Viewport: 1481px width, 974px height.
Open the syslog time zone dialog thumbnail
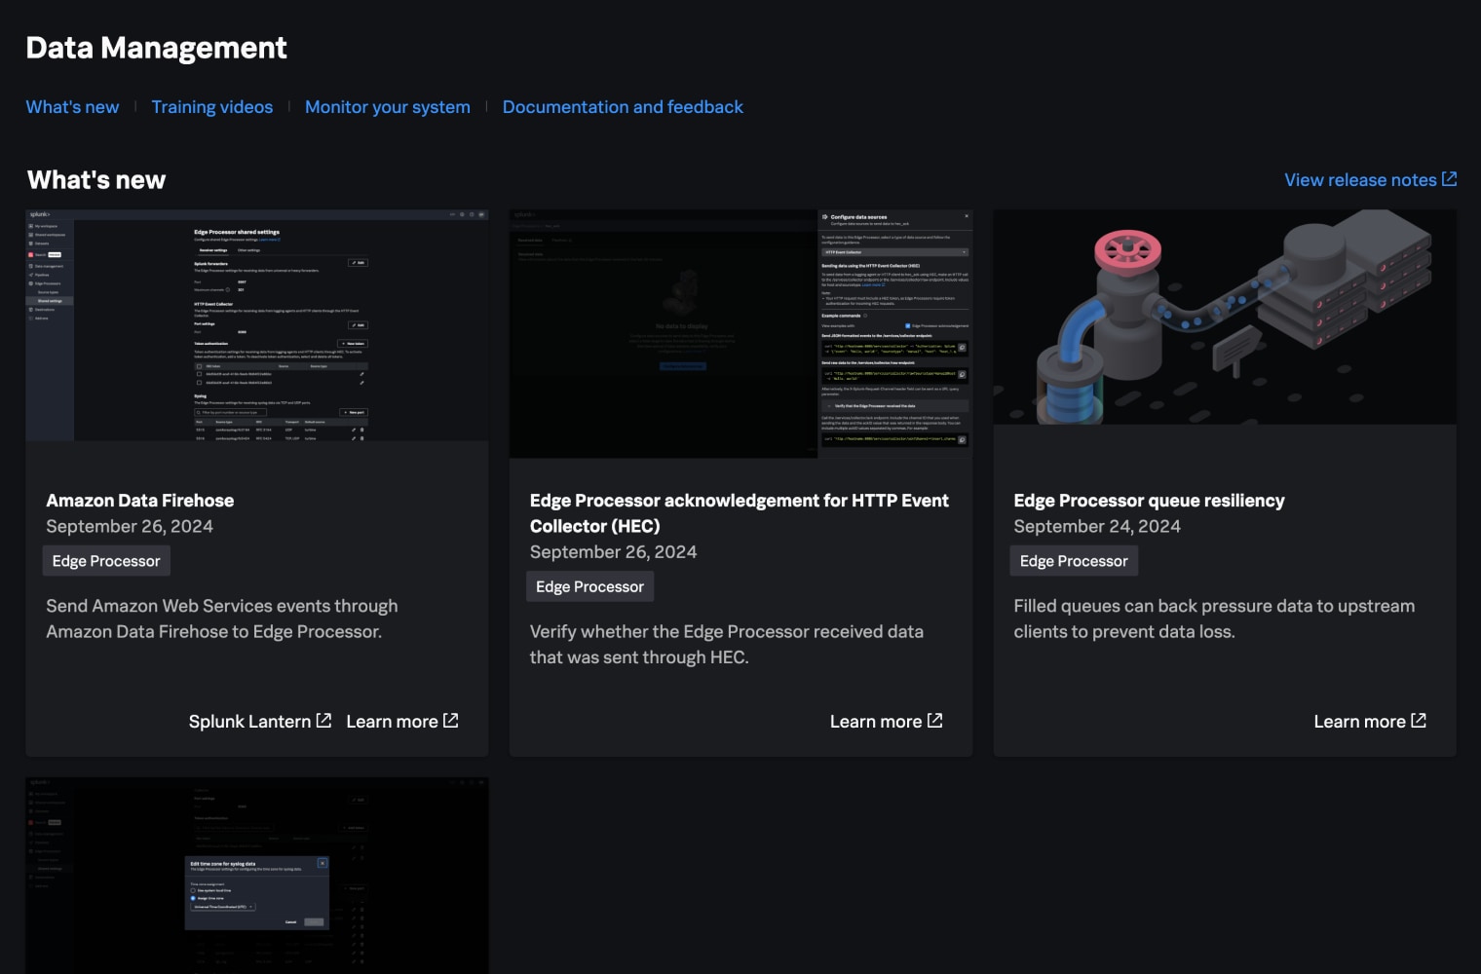(256, 875)
